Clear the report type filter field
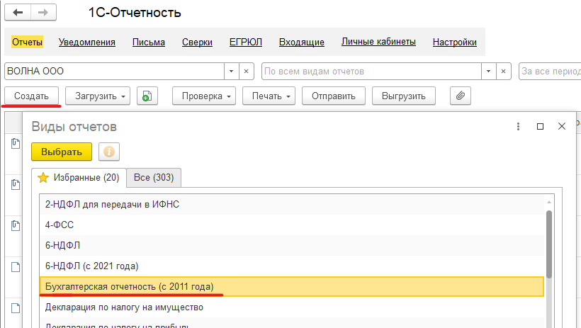581x328 pixels. tap(503, 71)
